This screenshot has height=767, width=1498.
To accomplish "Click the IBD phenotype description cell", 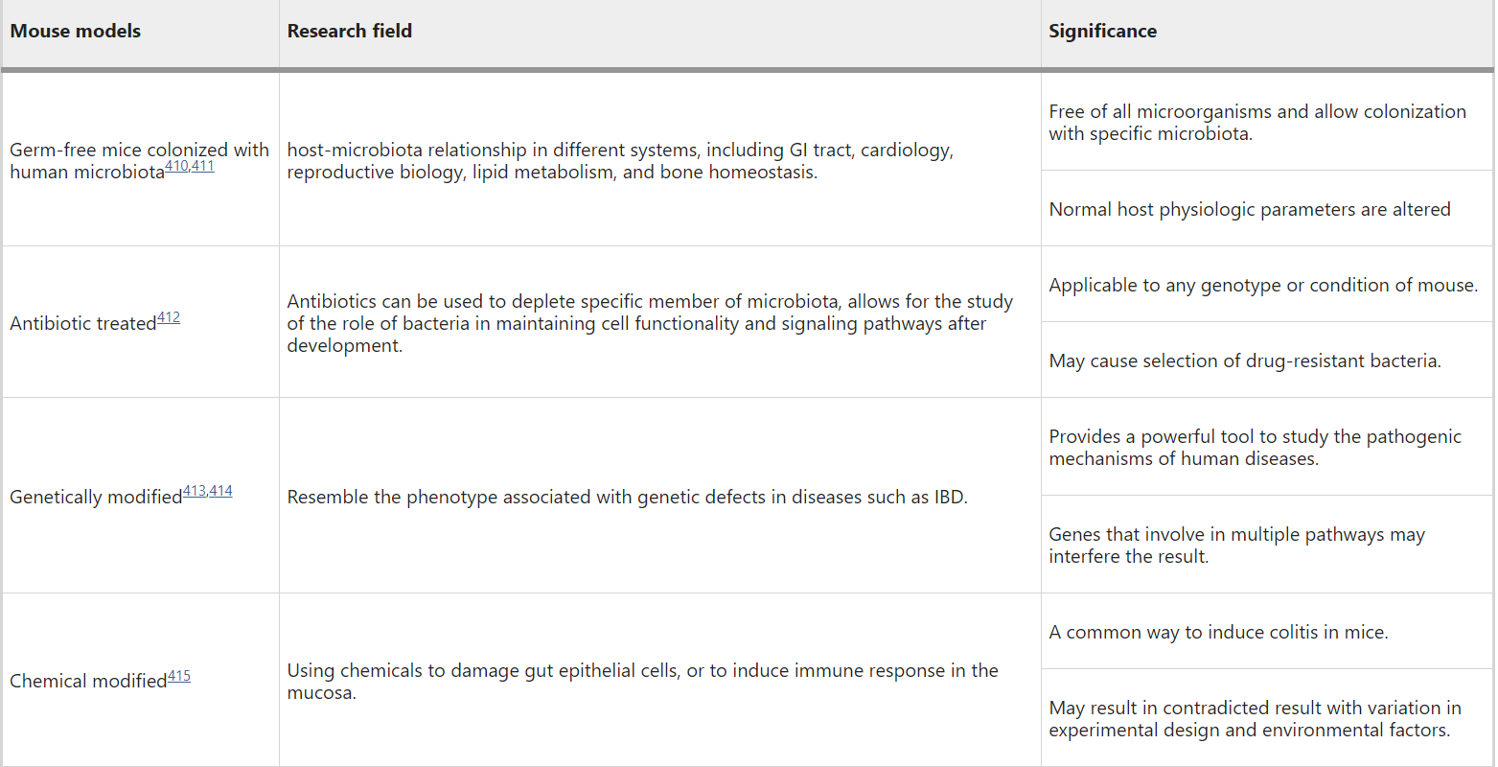I will coord(627,498).
